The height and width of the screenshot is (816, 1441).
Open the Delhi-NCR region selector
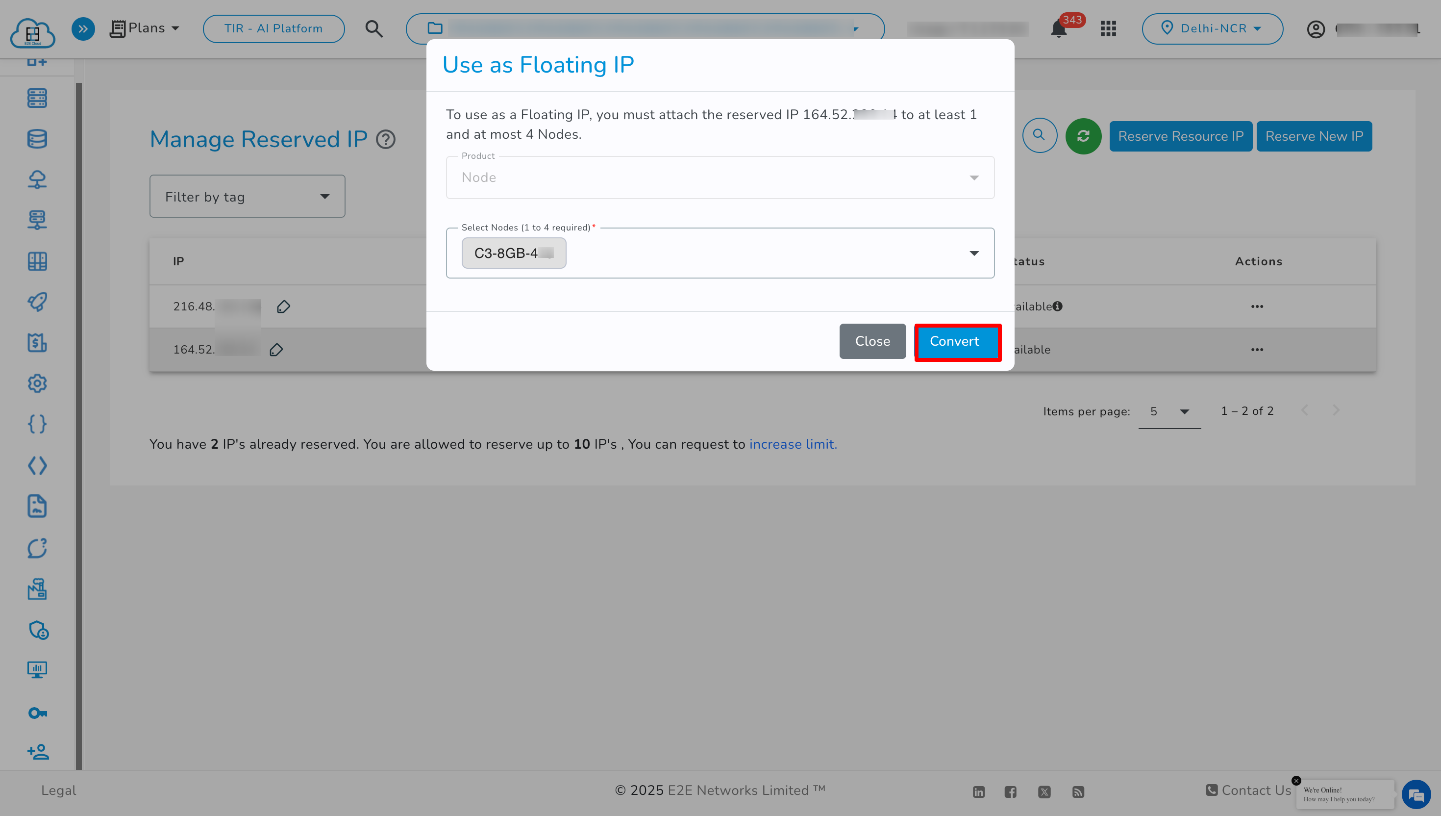(x=1212, y=28)
